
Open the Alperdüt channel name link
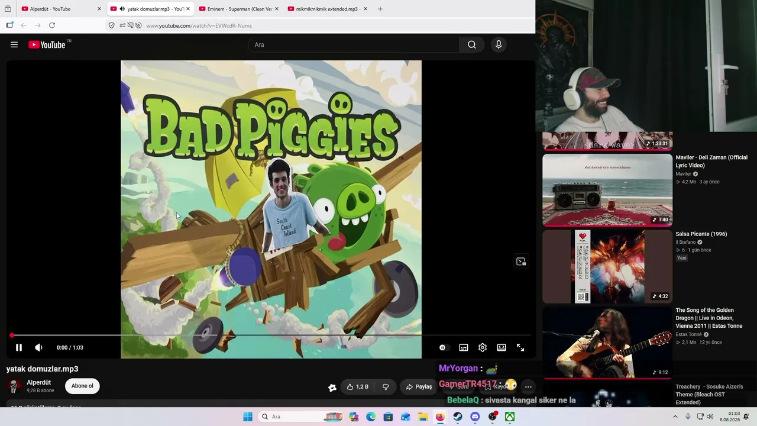click(x=39, y=383)
